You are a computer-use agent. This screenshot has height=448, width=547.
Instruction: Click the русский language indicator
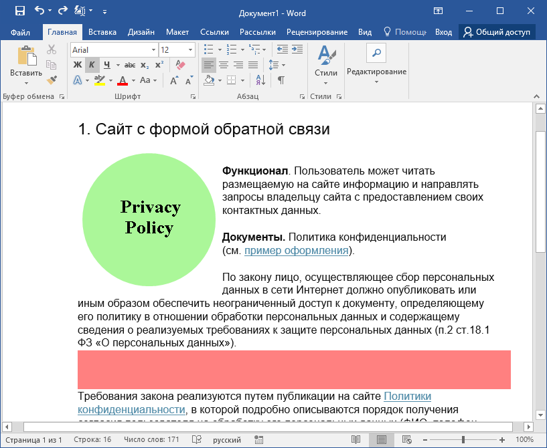(x=227, y=440)
